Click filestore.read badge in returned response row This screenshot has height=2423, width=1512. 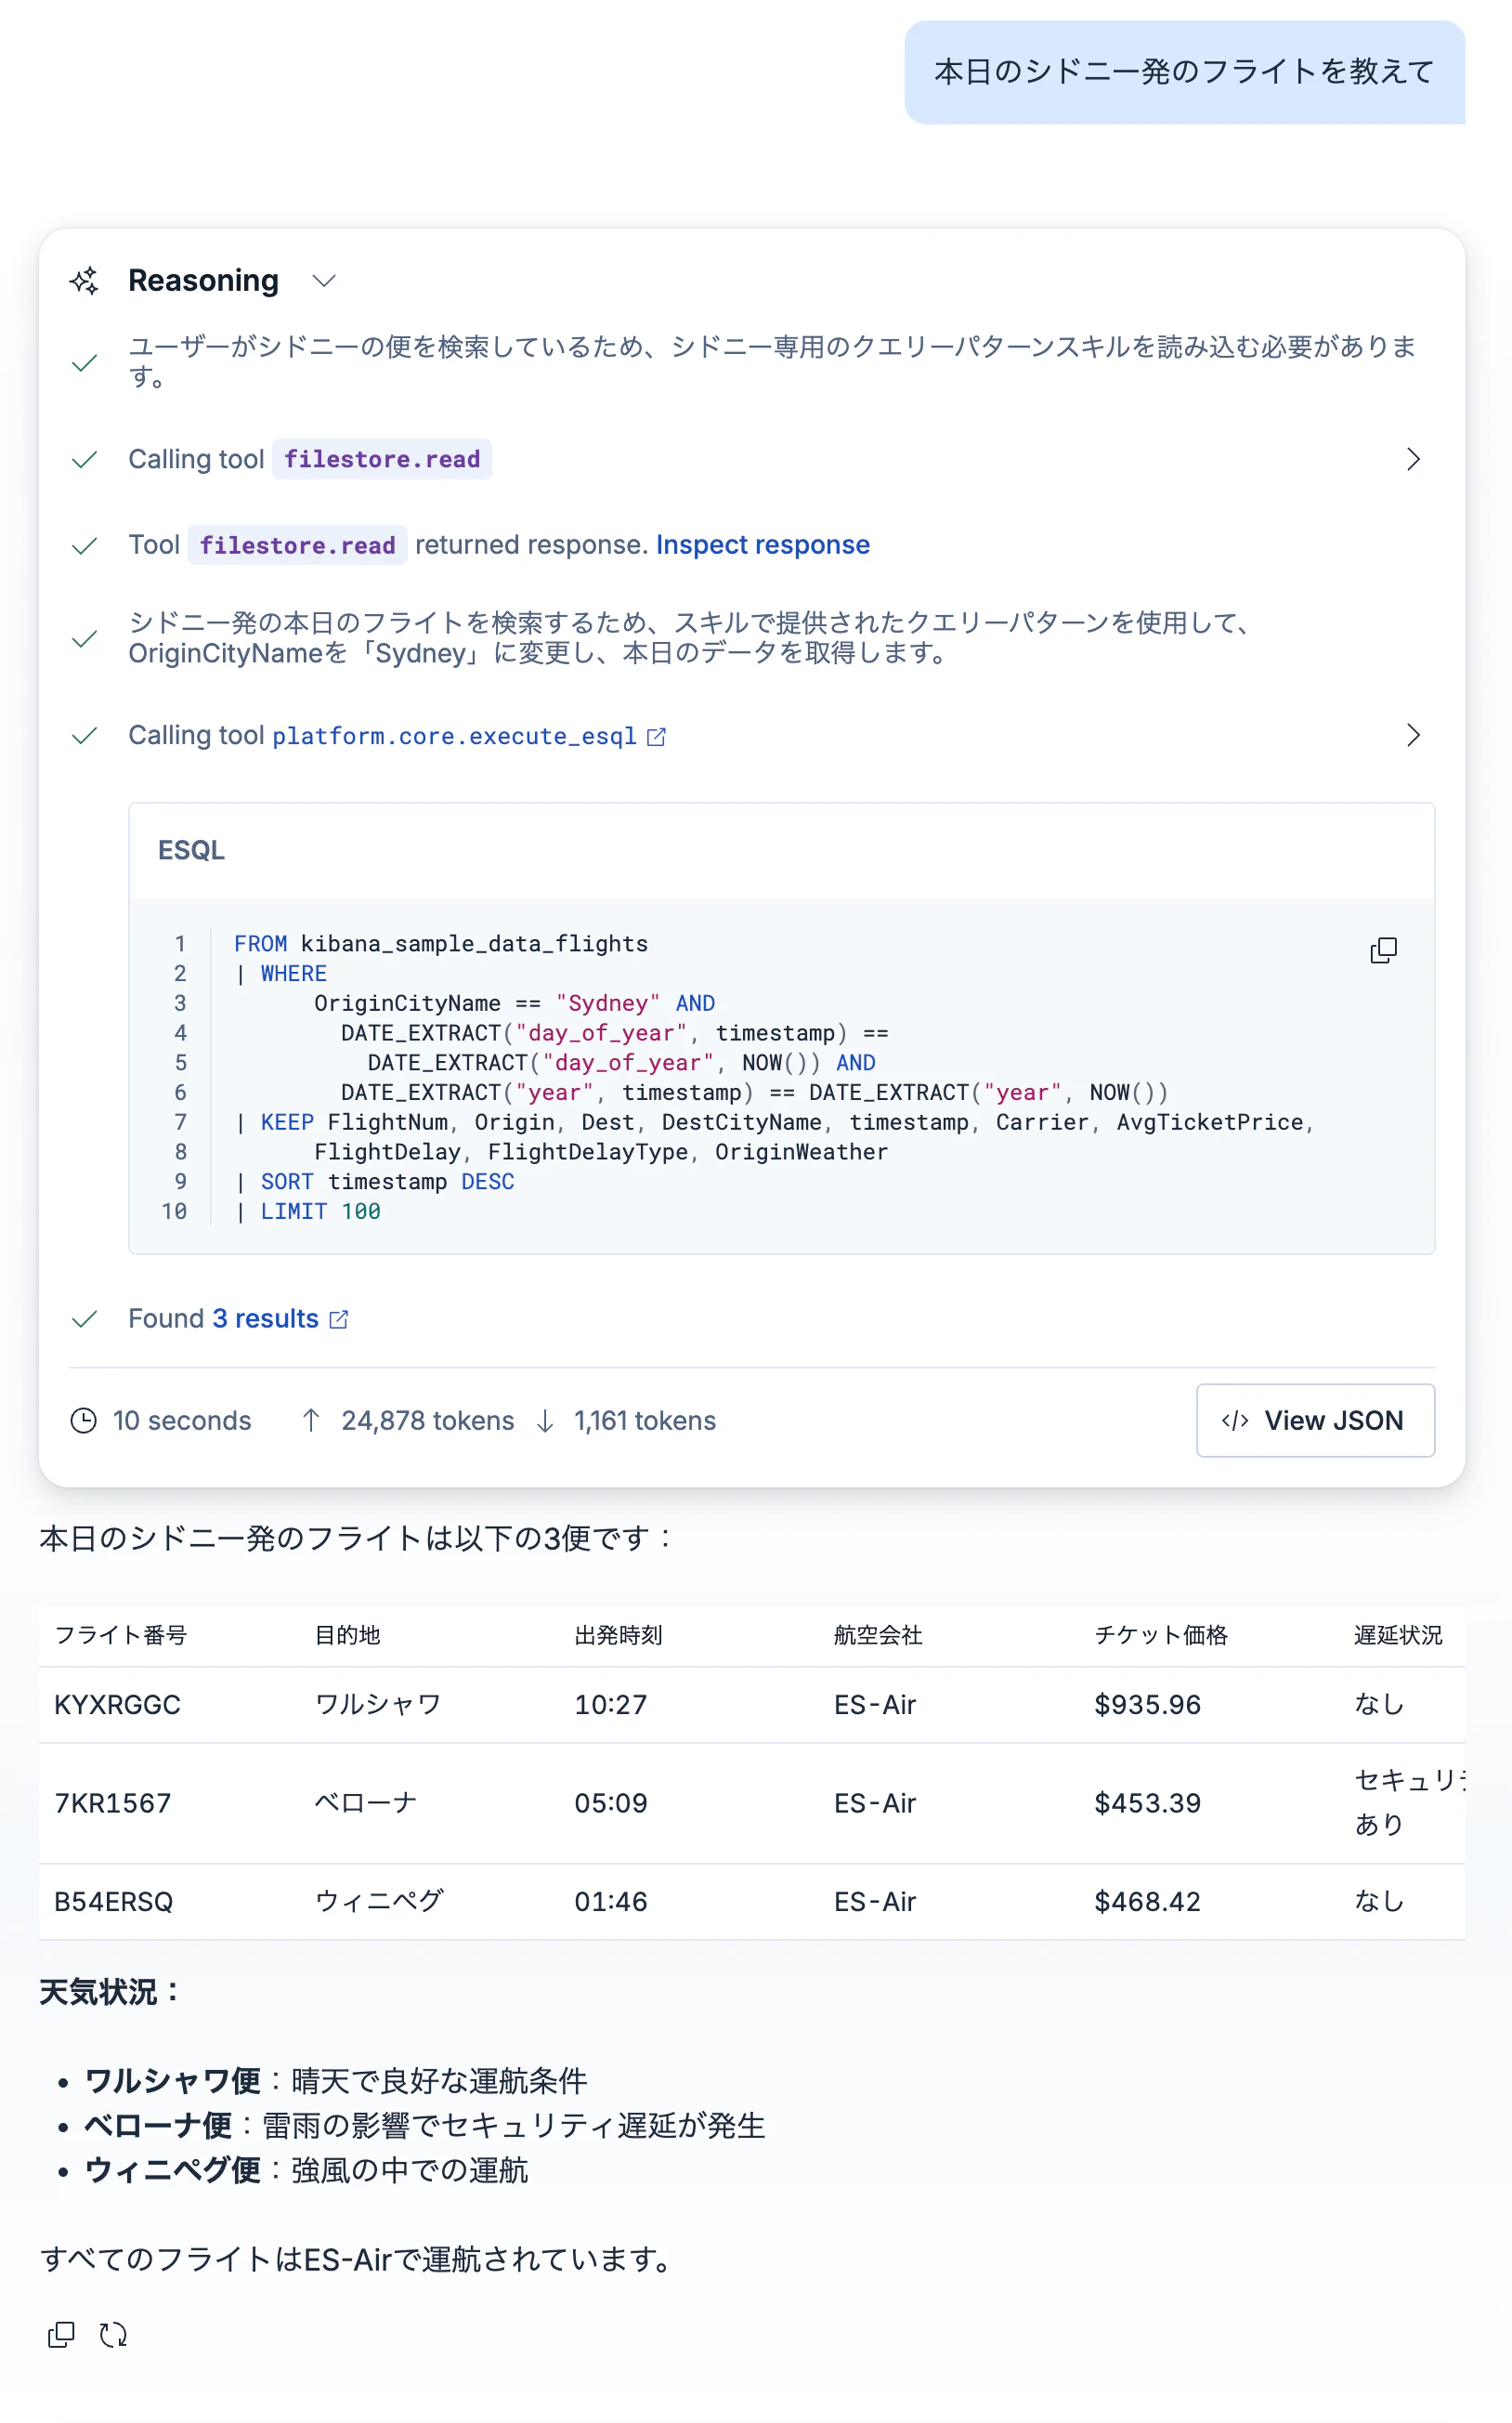point(297,545)
